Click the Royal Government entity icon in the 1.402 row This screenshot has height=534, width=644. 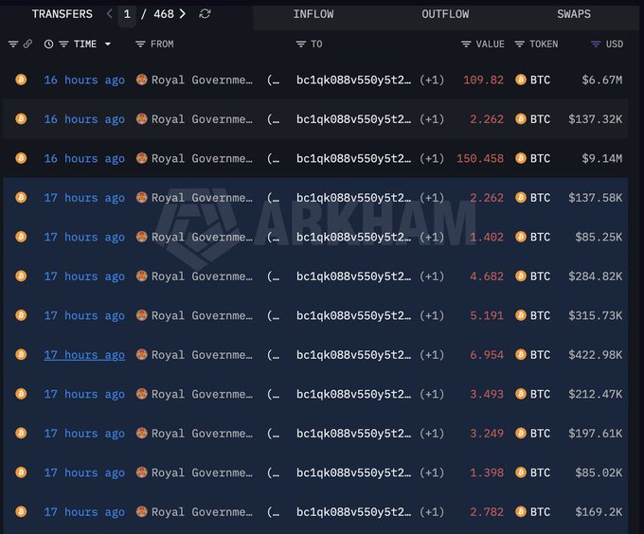point(142,236)
